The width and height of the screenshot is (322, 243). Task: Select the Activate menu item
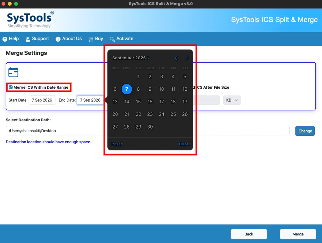click(x=122, y=39)
